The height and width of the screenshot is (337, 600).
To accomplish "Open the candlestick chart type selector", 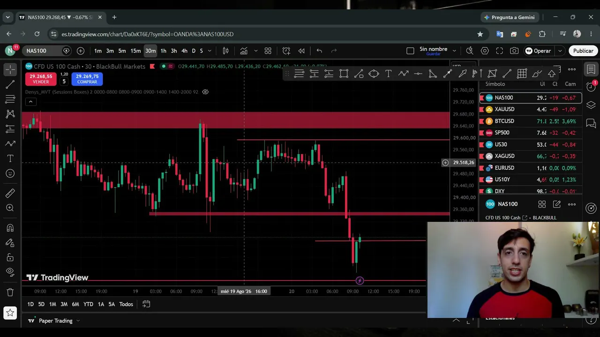I will (x=225, y=51).
